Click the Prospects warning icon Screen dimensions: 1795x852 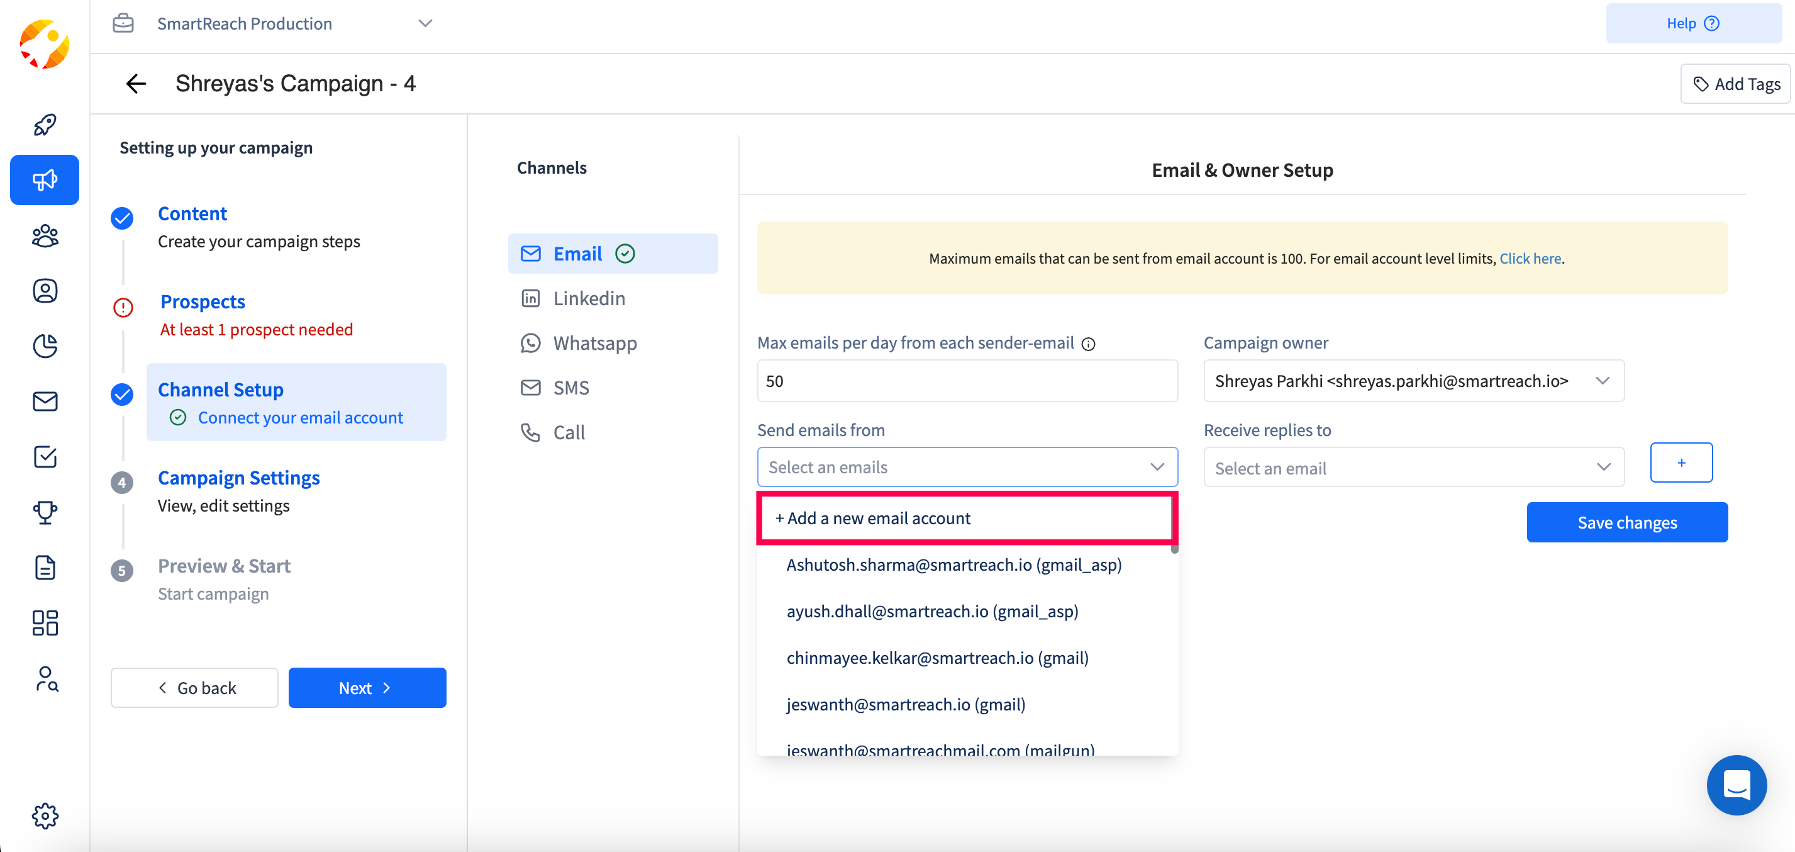click(123, 308)
